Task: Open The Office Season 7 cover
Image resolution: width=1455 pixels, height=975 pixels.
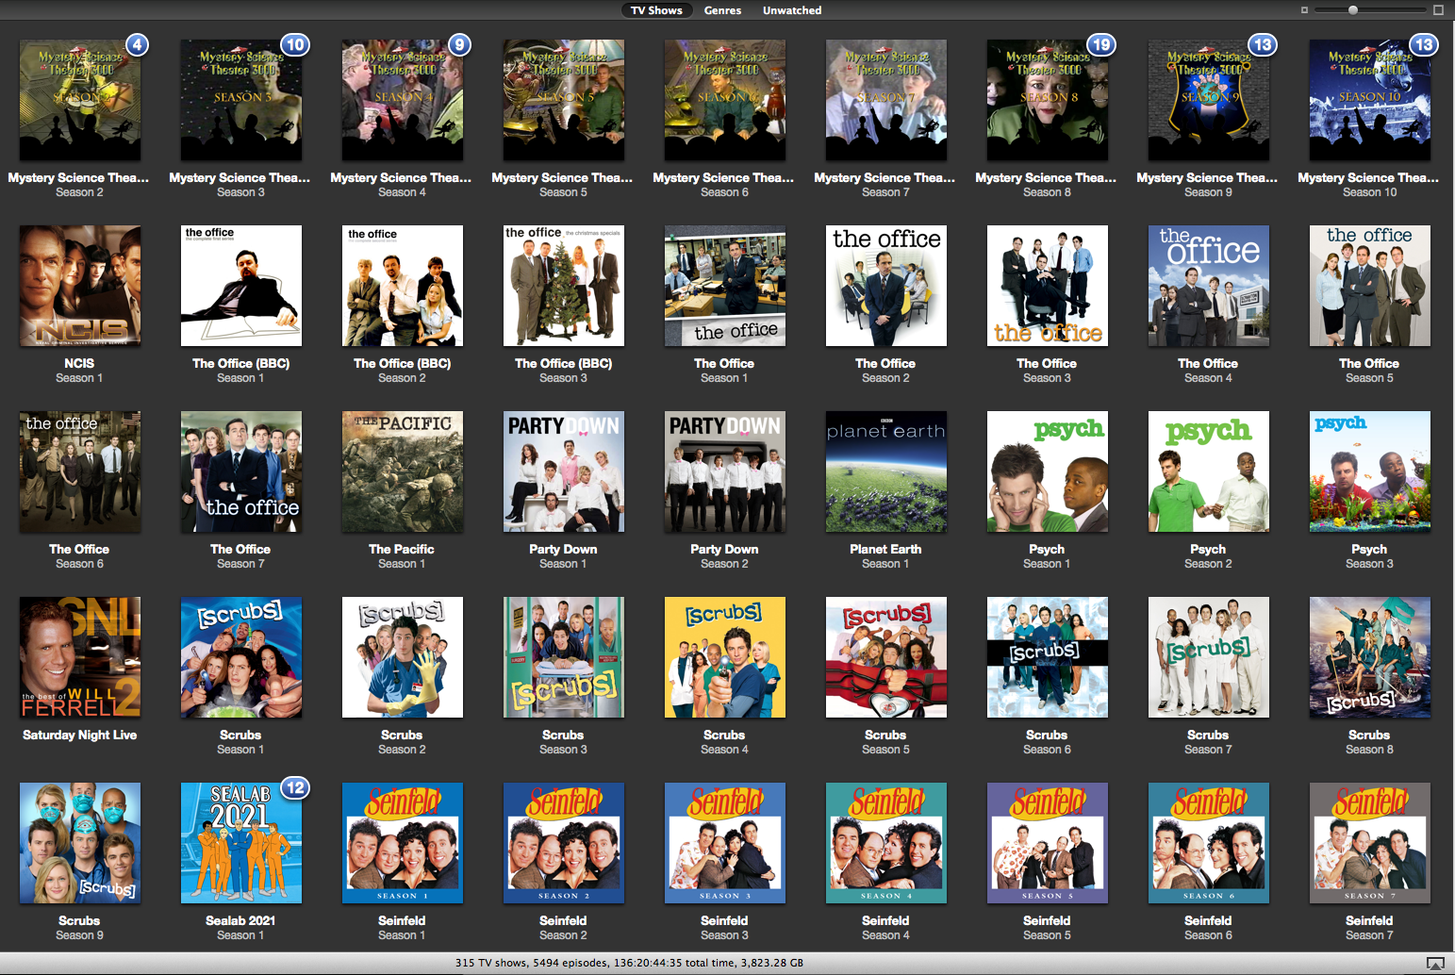Action: tap(241, 471)
